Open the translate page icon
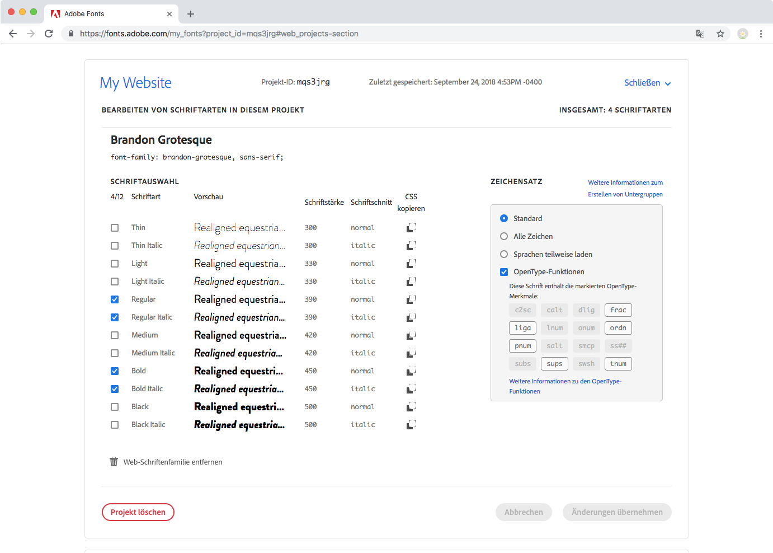This screenshot has width=773, height=553. [700, 34]
